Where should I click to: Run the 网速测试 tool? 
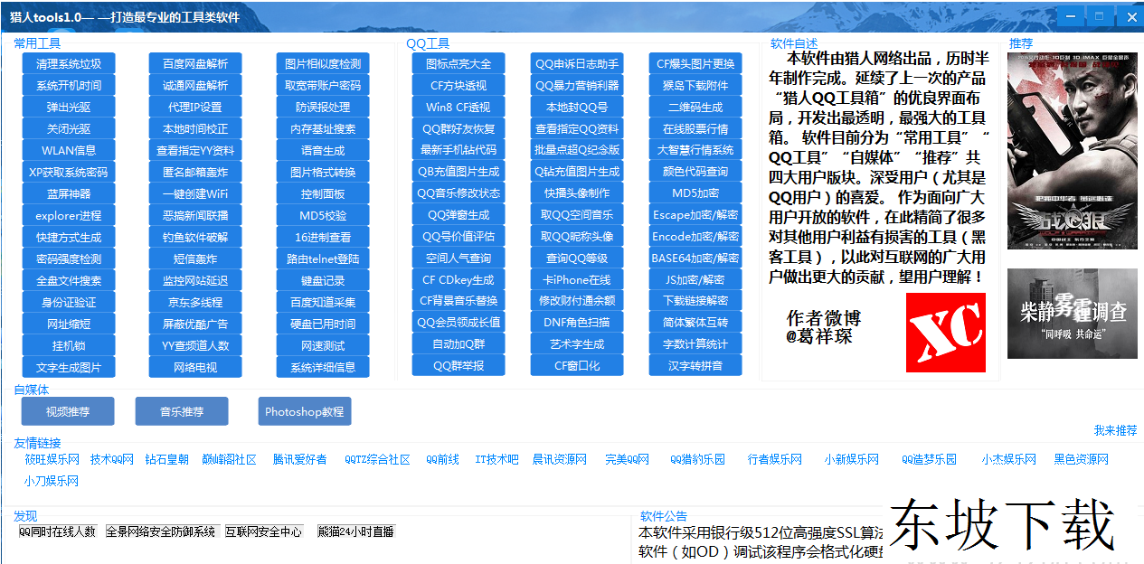pyautogui.click(x=323, y=346)
